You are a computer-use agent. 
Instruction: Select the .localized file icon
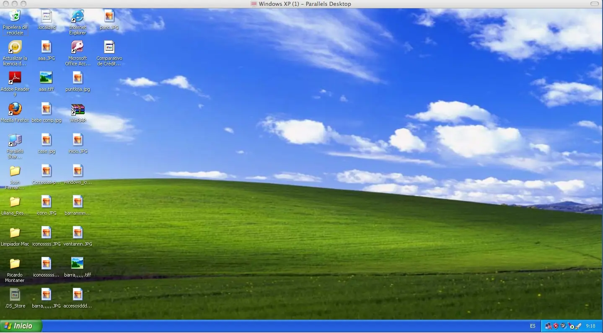(x=46, y=16)
